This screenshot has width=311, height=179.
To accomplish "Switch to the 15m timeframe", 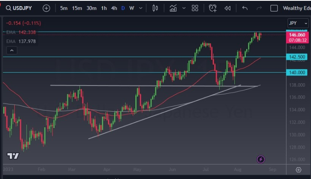I will point(77,8).
